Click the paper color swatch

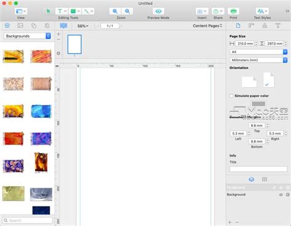pyautogui.click(x=258, y=104)
